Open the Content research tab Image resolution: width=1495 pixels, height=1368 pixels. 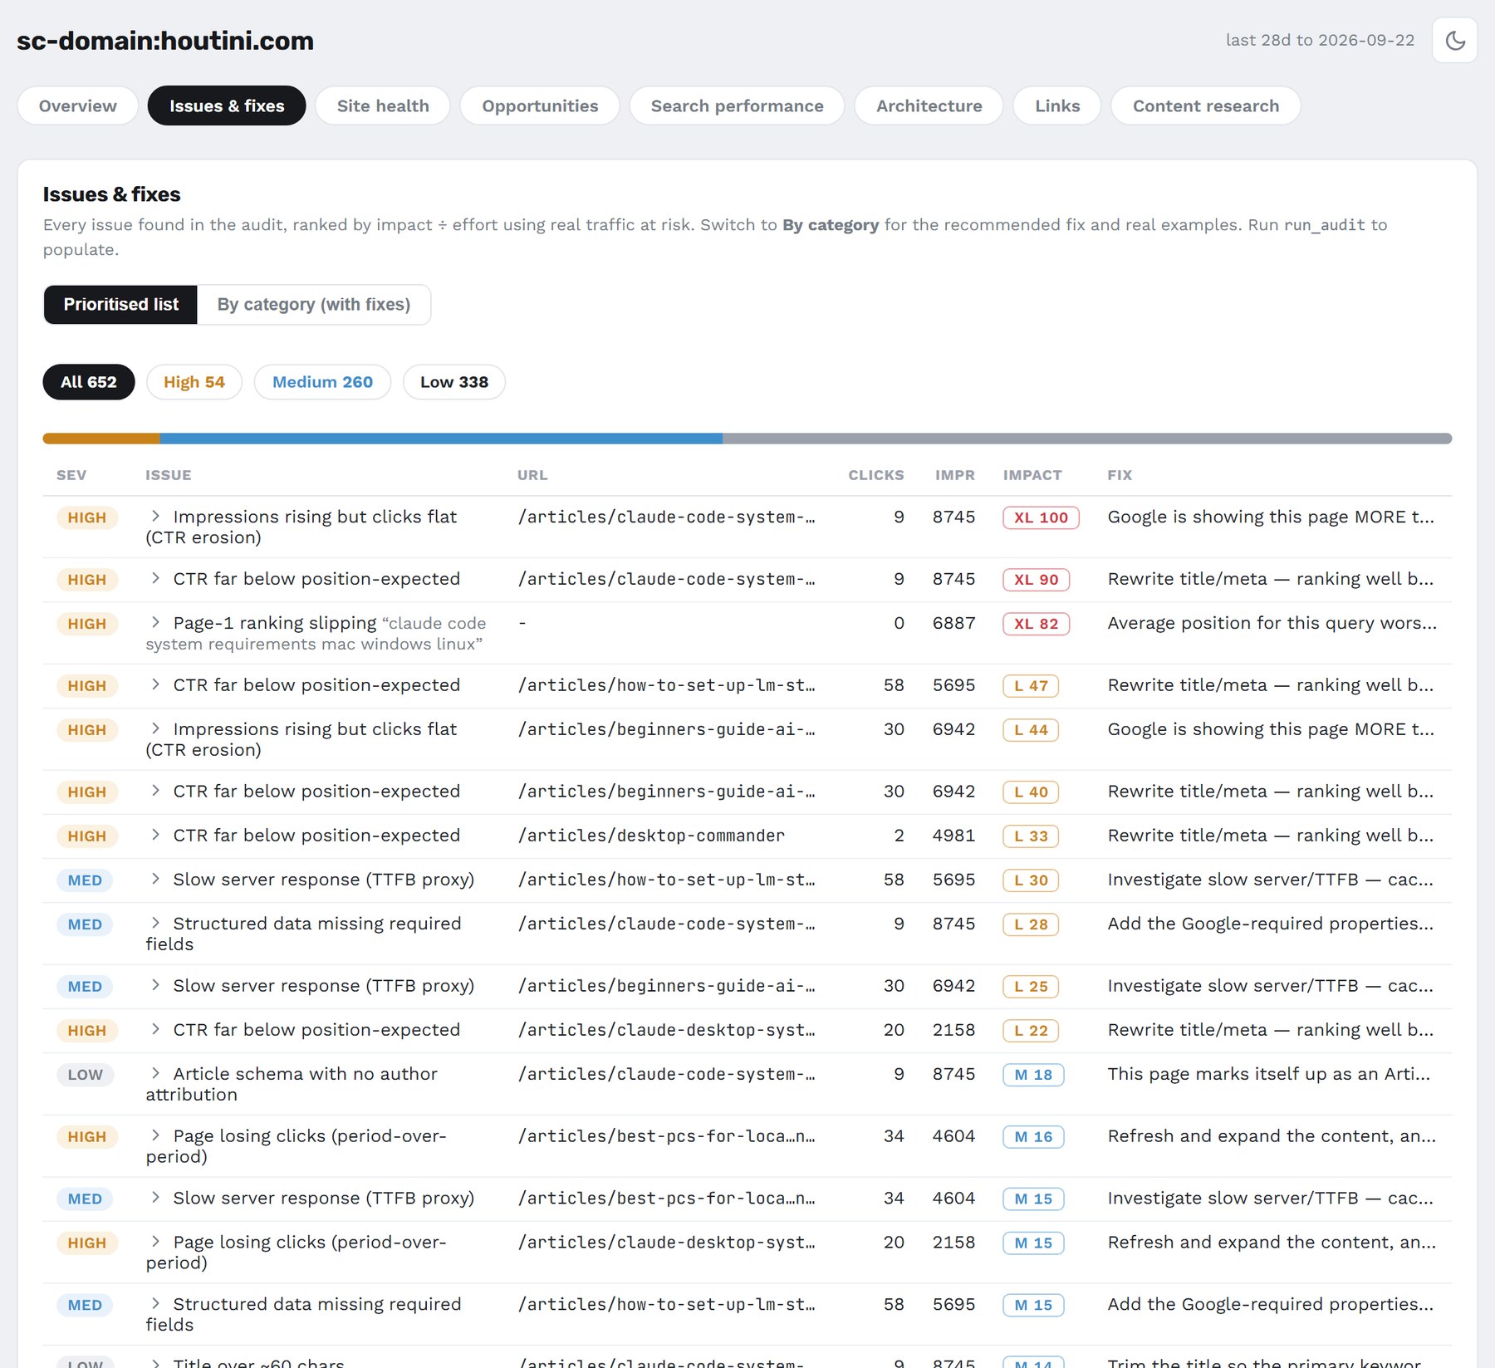tap(1205, 105)
